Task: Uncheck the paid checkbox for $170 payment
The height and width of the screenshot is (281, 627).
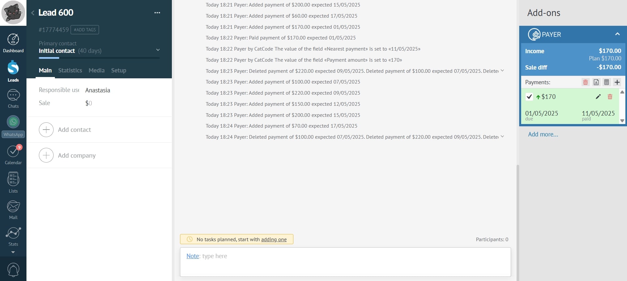Action: click(x=529, y=97)
